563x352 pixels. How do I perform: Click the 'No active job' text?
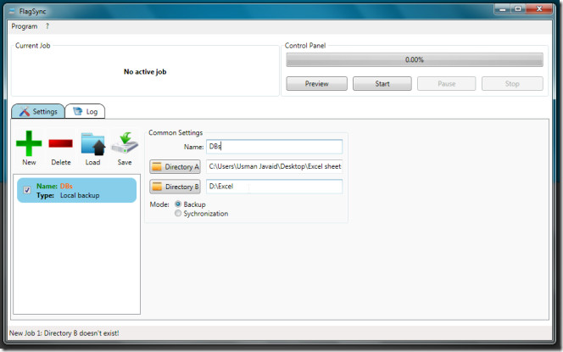pyautogui.click(x=145, y=72)
